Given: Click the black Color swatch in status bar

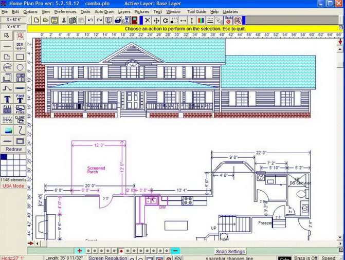Looking at the screenshot, I should click(x=284, y=258).
